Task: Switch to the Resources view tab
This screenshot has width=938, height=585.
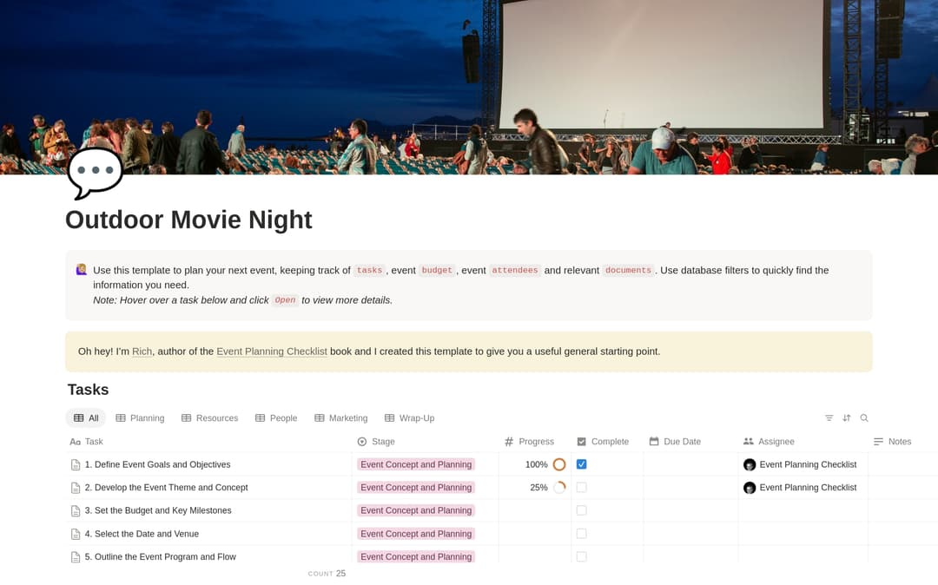Action: coord(209,418)
